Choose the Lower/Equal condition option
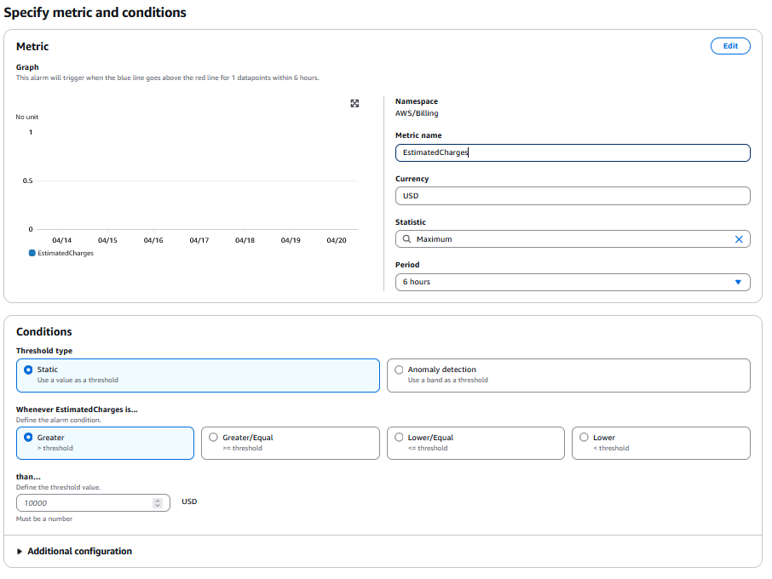Screen dimensions: 772x579 pyautogui.click(x=399, y=438)
